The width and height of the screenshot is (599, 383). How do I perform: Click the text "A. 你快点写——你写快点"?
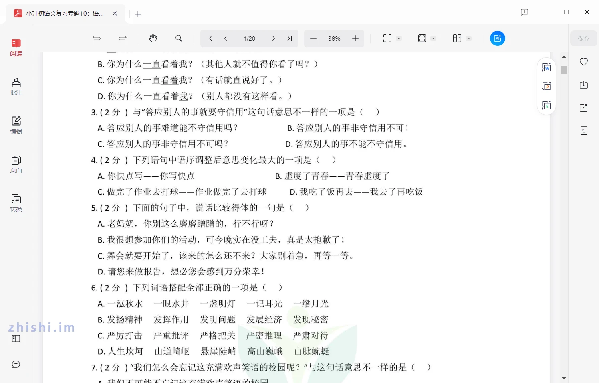point(146,176)
